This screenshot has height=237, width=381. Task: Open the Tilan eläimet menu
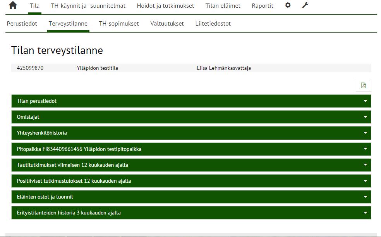pos(223,5)
